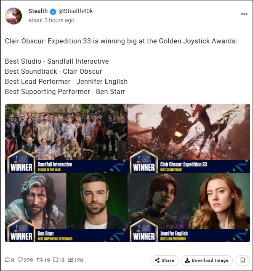Open the Best Soundtrack winner image
Screen dimensions: 253x271
[189, 138]
